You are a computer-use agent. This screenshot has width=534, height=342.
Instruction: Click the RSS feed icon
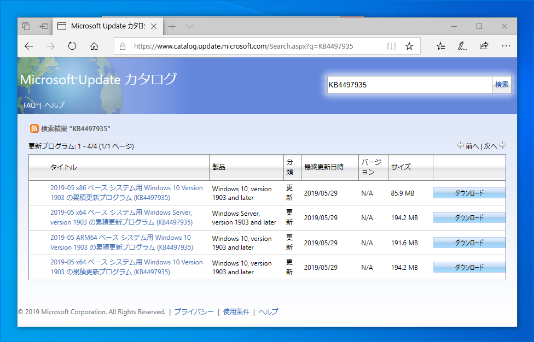click(x=34, y=129)
